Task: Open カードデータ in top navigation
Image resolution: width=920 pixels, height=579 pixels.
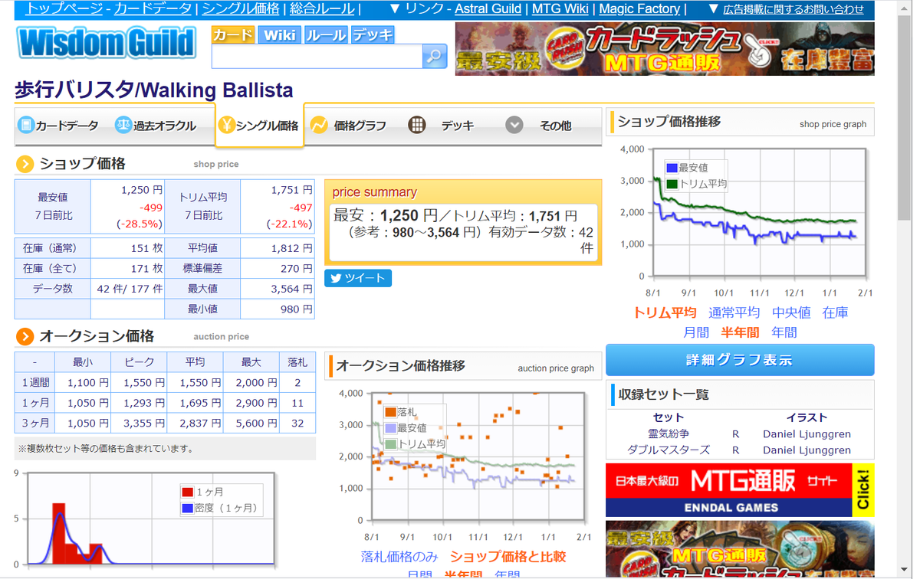Action: coord(153,9)
